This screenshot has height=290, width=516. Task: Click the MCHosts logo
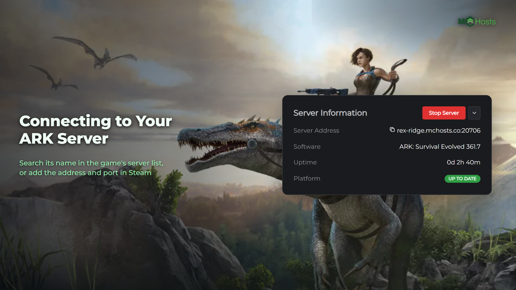coord(477,21)
